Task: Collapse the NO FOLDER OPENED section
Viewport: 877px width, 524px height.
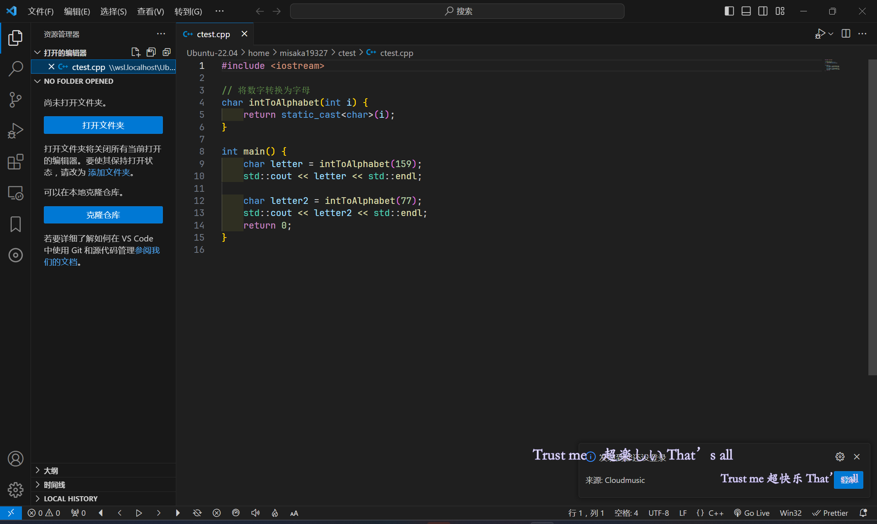Action: (38, 81)
